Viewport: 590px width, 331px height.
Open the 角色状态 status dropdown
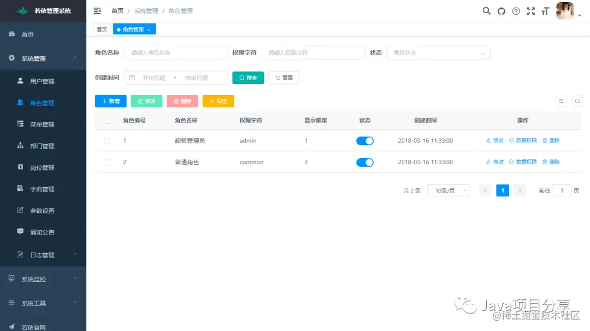(x=438, y=53)
